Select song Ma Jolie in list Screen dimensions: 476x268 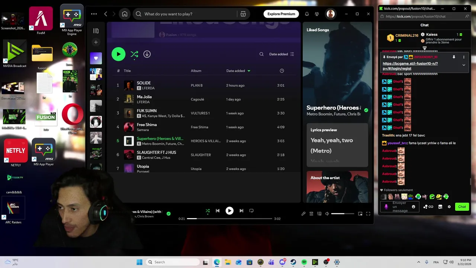point(204,99)
